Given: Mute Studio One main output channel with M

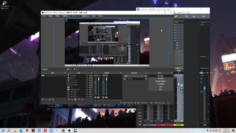Looking at the screenshot, I should click(x=201, y=79).
